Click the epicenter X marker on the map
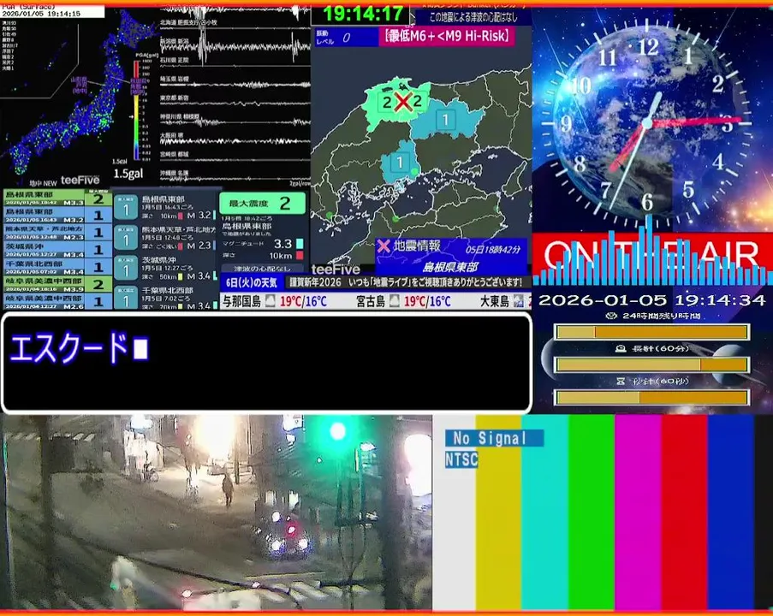Screen dimensions: 773x616 click(403, 103)
